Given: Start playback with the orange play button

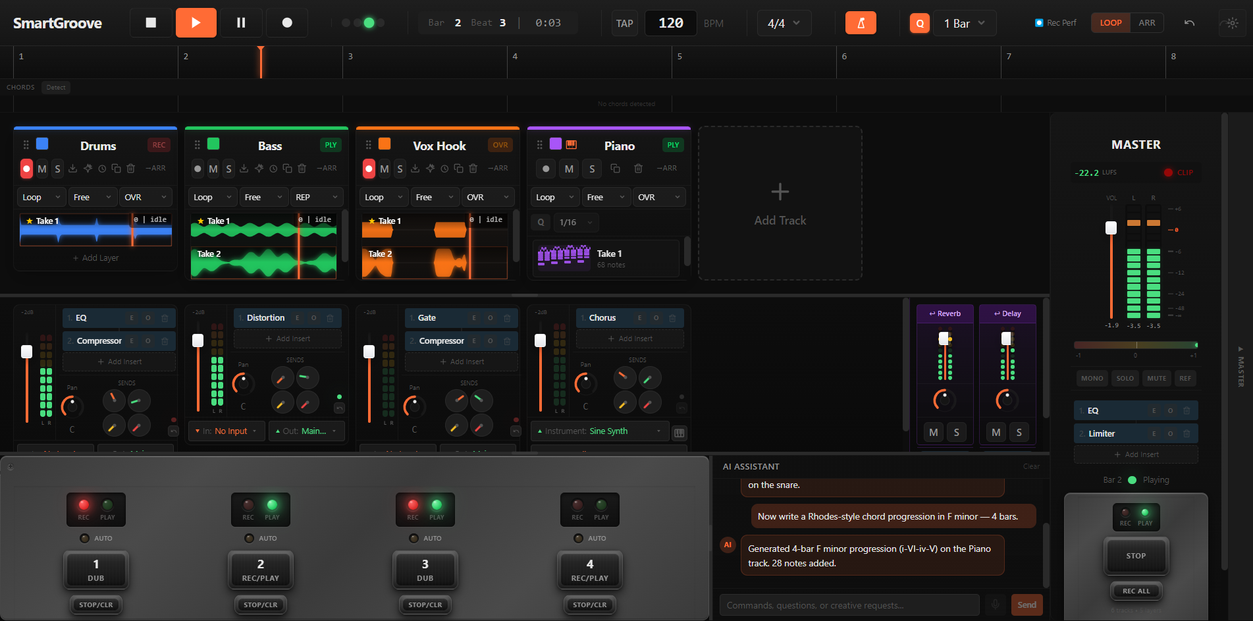Looking at the screenshot, I should [x=196, y=23].
